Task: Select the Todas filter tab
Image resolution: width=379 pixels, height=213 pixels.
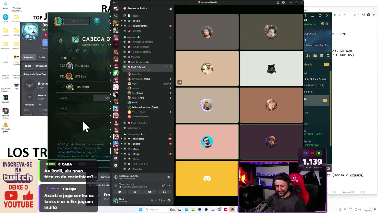Action: pyautogui.click(x=28, y=66)
